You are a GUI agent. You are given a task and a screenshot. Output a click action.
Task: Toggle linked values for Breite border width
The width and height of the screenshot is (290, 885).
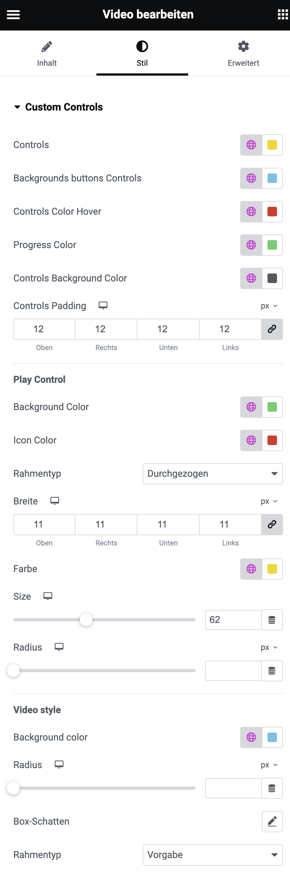click(272, 524)
